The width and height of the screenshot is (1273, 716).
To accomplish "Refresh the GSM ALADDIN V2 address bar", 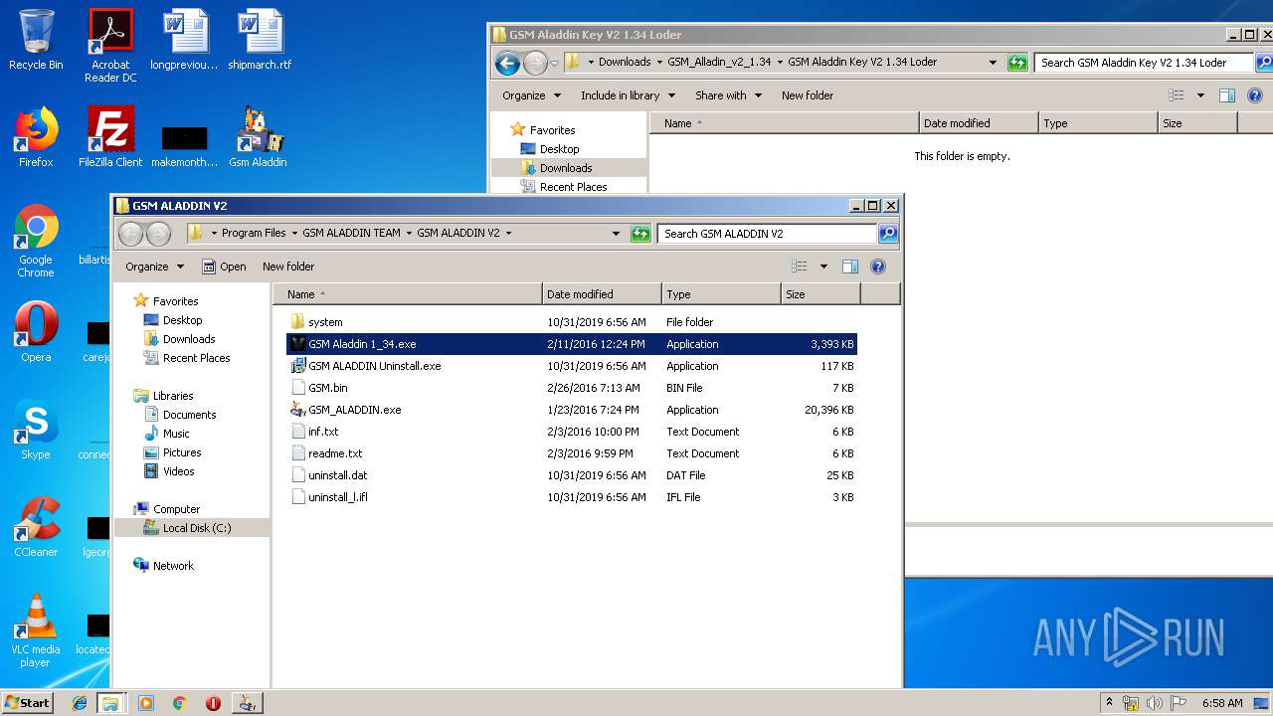I will coord(640,234).
